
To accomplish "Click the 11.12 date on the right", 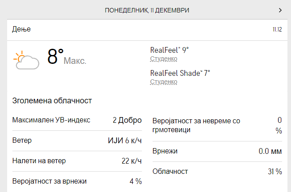I will click(277, 30).
